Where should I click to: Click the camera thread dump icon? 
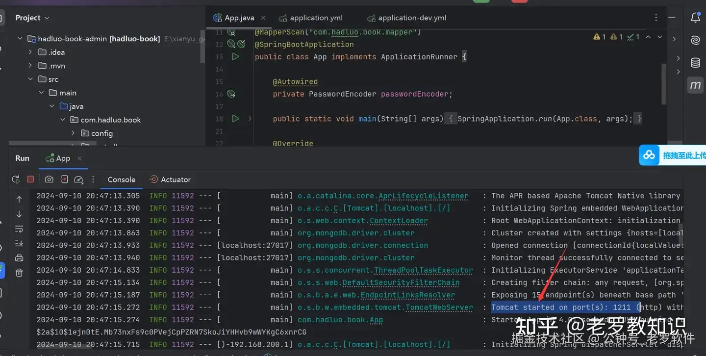49,179
